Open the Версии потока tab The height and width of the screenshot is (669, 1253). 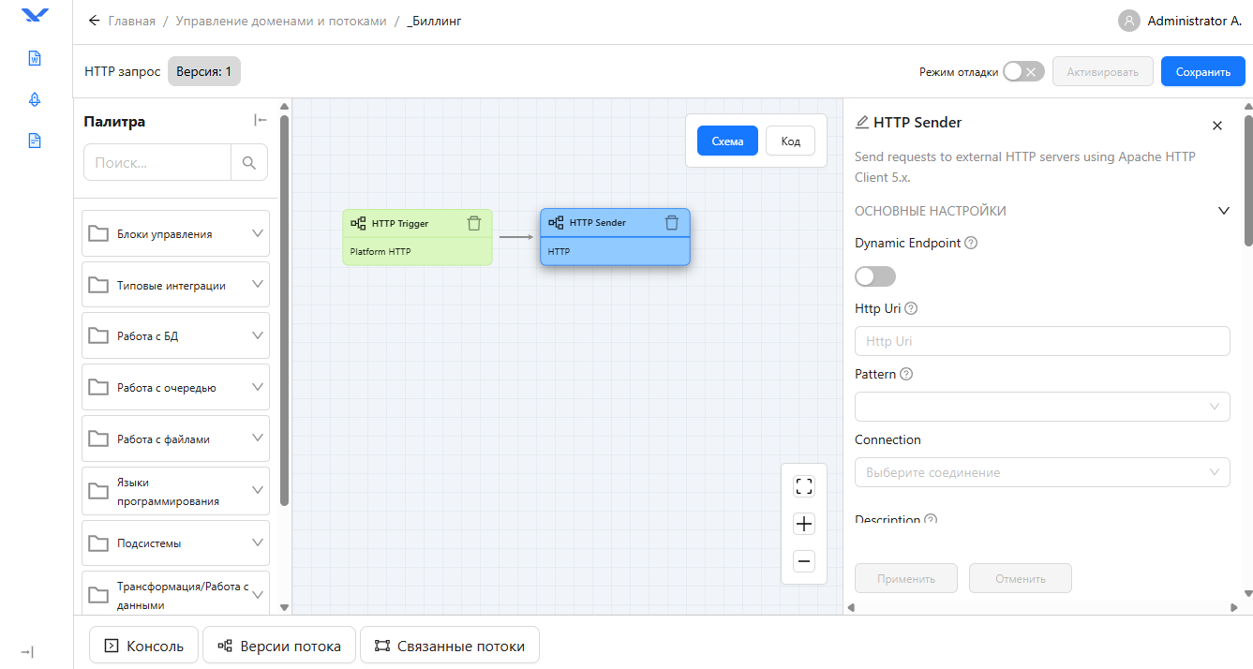pyautogui.click(x=279, y=646)
